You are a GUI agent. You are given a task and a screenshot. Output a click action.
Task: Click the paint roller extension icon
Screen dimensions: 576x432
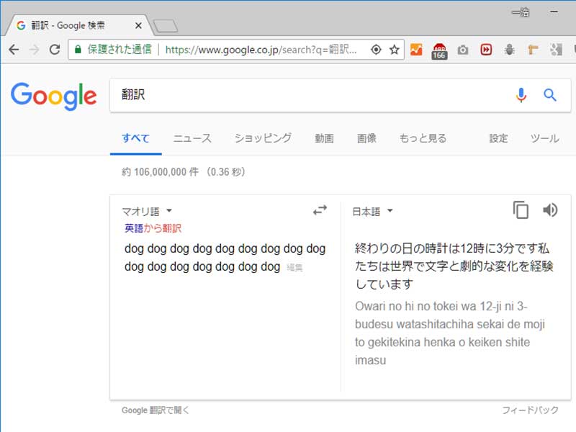[533, 50]
